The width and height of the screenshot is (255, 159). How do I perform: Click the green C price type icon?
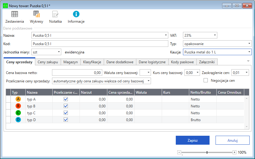pos(18,113)
